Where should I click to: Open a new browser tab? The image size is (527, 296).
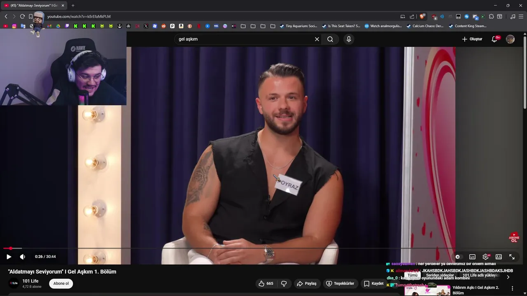tap(73, 5)
